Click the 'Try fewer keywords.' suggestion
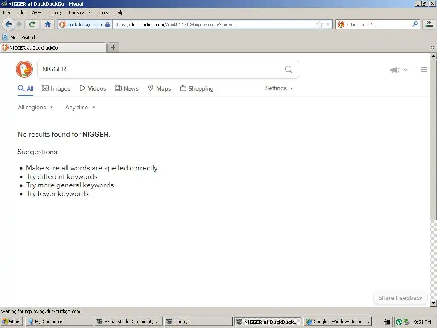 (58, 194)
